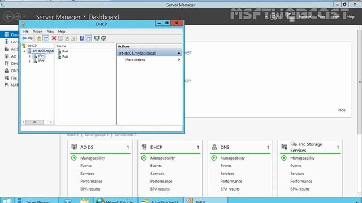Select the DHCP root node in console tree
Screen dimensions: 362x203
point(32,46)
